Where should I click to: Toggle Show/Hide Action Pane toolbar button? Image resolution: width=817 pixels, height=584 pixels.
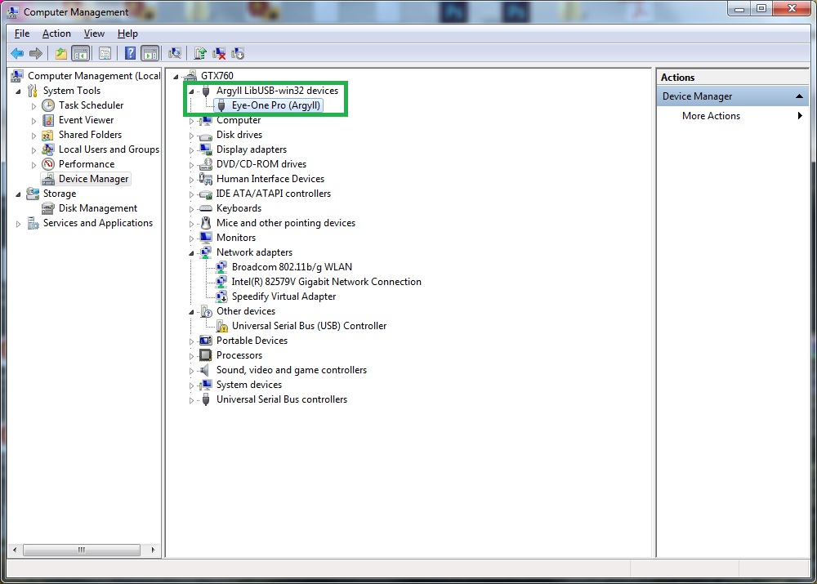(x=150, y=54)
